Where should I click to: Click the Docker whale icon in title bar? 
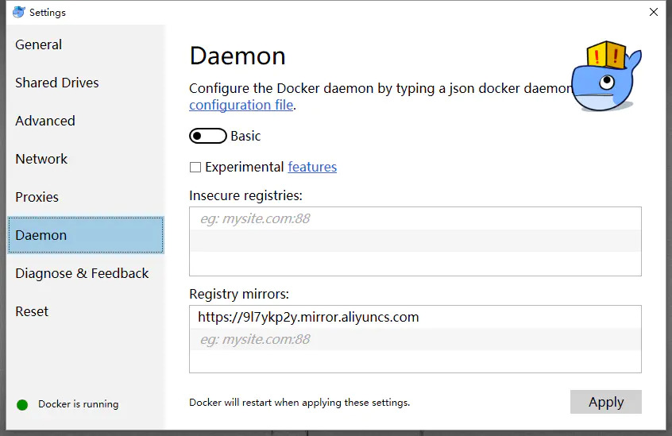point(19,12)
